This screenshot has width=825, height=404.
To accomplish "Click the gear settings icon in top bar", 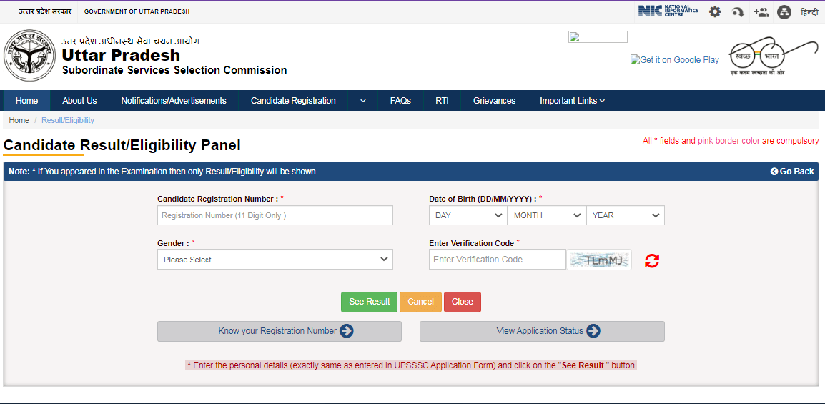I will 714,12.
